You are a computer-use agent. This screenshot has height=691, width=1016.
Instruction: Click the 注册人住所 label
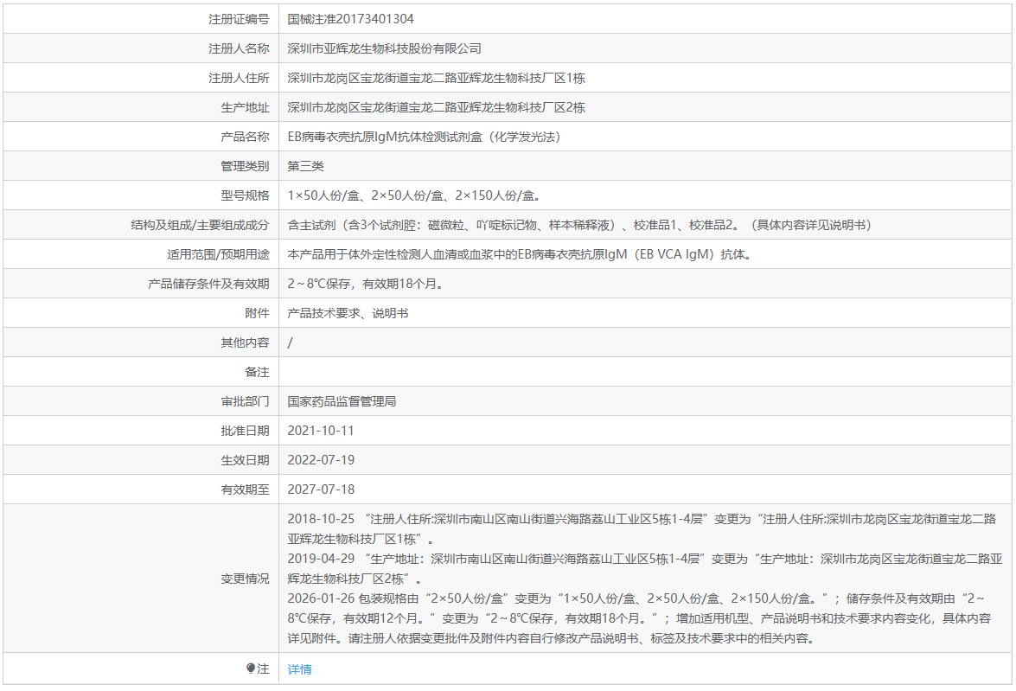(239, 78)
